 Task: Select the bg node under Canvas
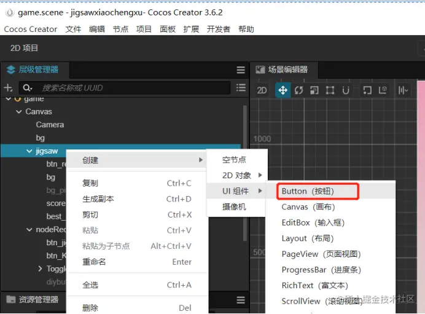(40, 138)
